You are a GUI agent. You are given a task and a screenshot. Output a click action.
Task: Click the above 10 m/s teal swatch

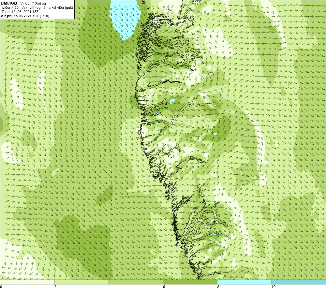pyautogui.click(x=299, y=282)
